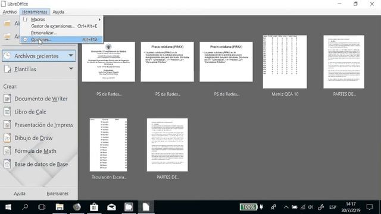Image resolution: width=381 pixels, height=214 pixels.
Task: Expand the Macros submenu arrow
Action: click(99, 19)
